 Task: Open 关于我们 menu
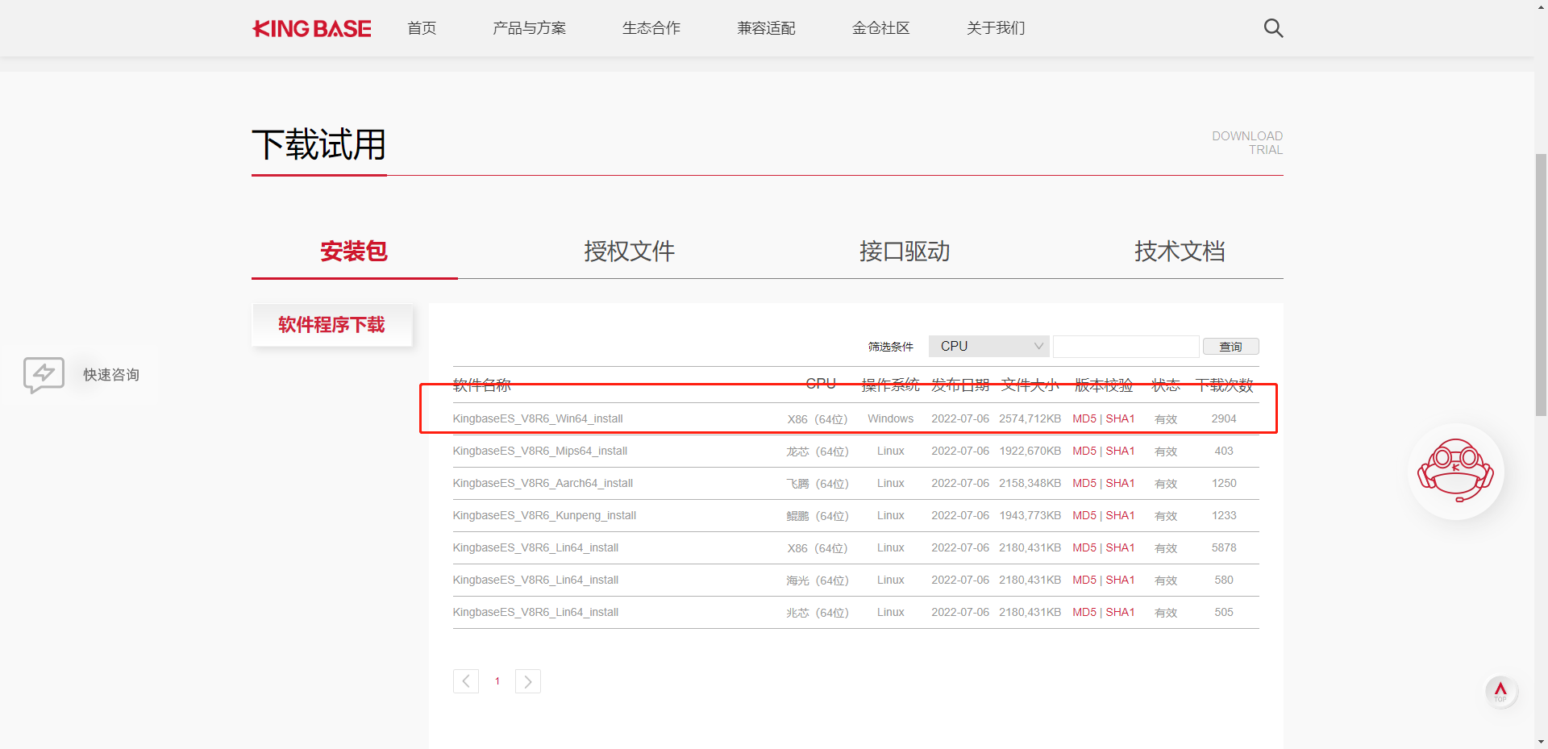tap(996, 28)
